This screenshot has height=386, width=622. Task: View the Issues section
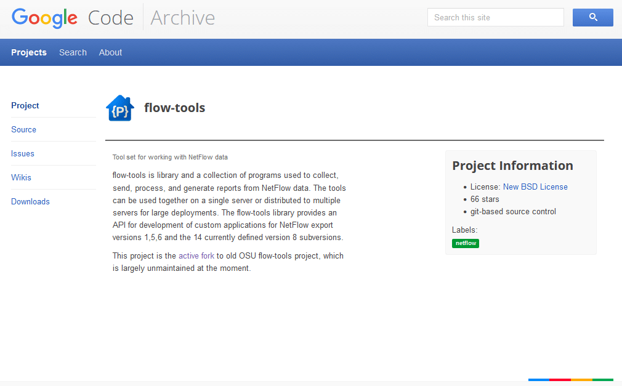coord(23,153)
